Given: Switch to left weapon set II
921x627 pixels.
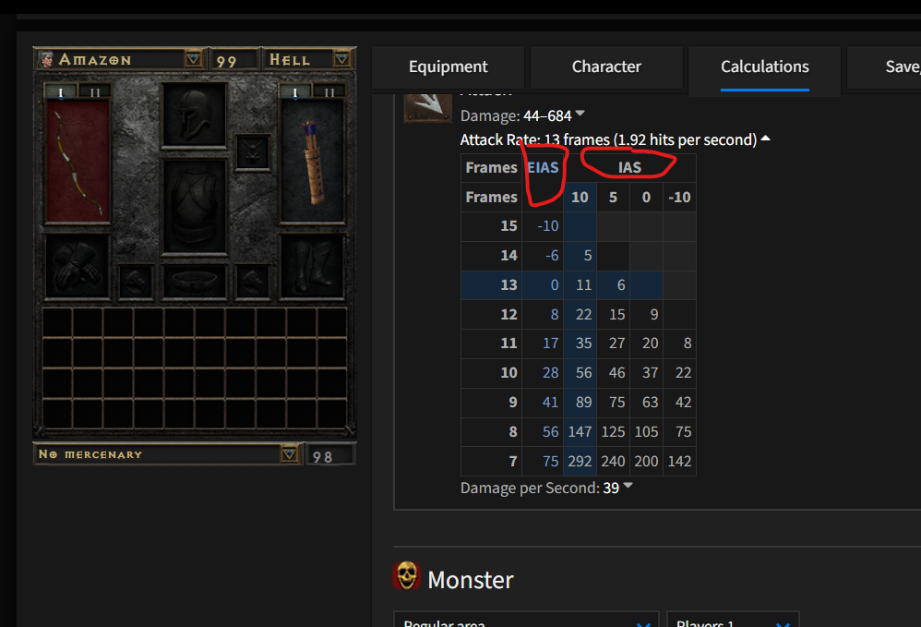Looking at the screenshot, I should pos(94,92).
